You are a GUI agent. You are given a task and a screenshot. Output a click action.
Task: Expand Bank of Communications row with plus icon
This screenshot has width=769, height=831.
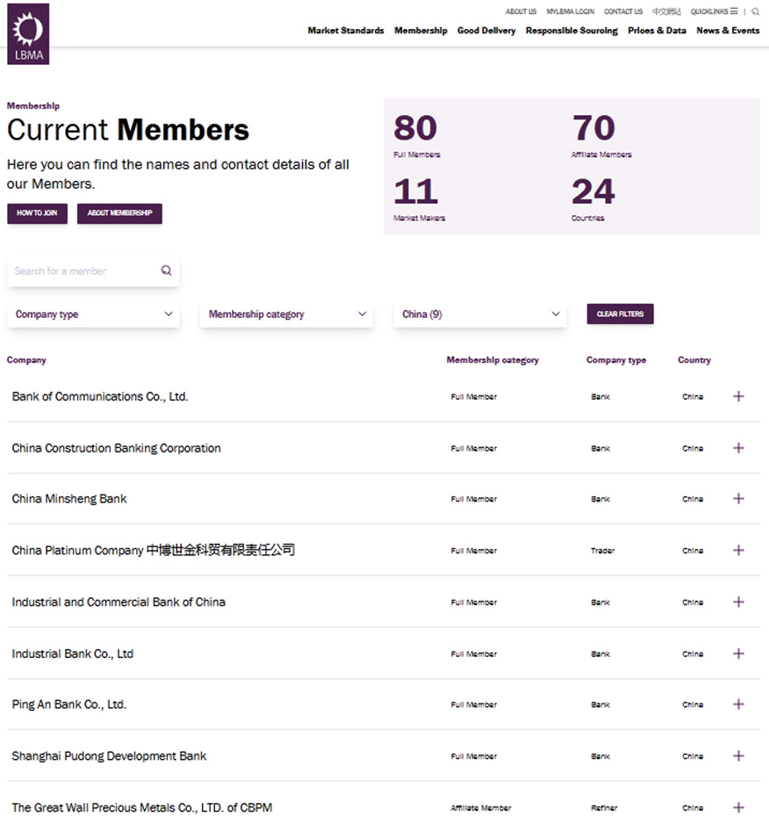click(738, 396)
